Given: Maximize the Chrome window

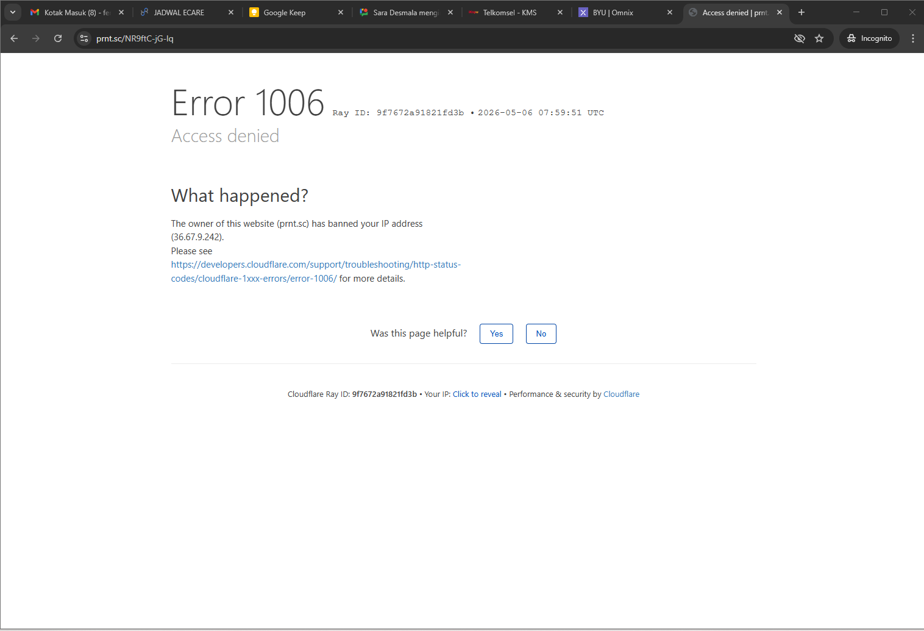Looking at the screenshot, I should coord(884,12).
